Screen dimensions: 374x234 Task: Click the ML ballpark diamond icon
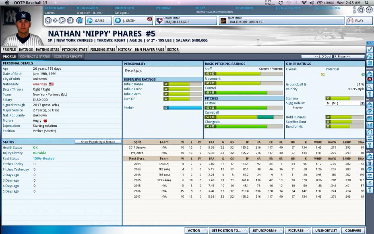(x=370, y=112)
